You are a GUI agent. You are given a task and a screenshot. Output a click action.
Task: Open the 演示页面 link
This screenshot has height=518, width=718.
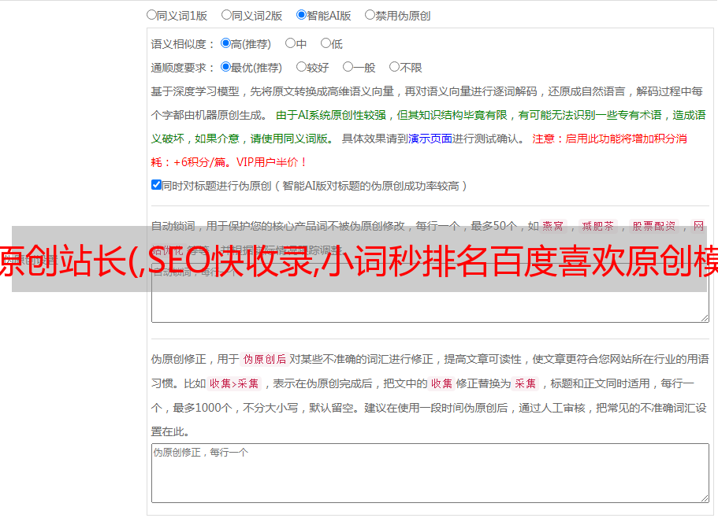tap(430, 139)
